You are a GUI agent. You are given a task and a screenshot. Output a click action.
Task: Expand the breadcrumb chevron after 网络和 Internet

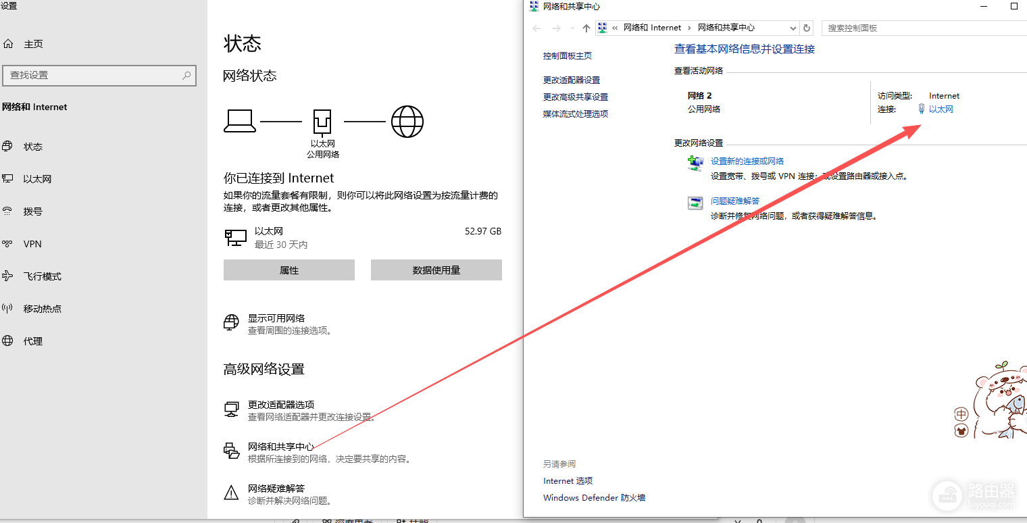[690, 28]
